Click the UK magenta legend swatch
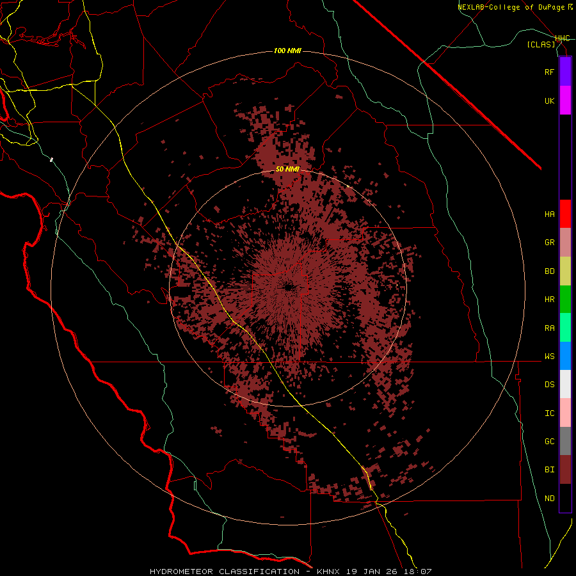 point(565,100)
